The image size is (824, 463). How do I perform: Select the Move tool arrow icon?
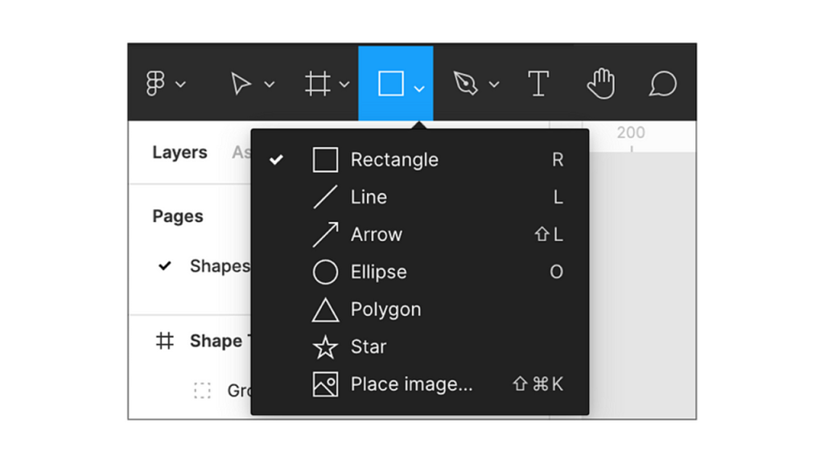(241, 84)
